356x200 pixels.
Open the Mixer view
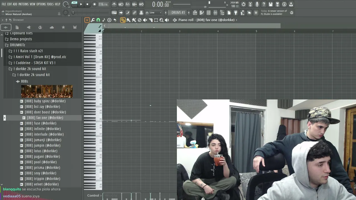(x=215, y=13)
